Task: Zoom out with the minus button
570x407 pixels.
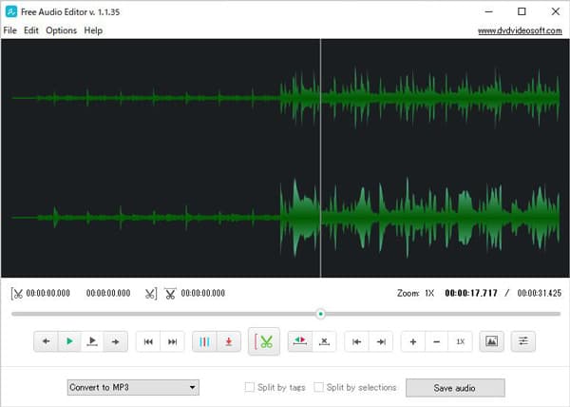Action: [x=437, y=341]
